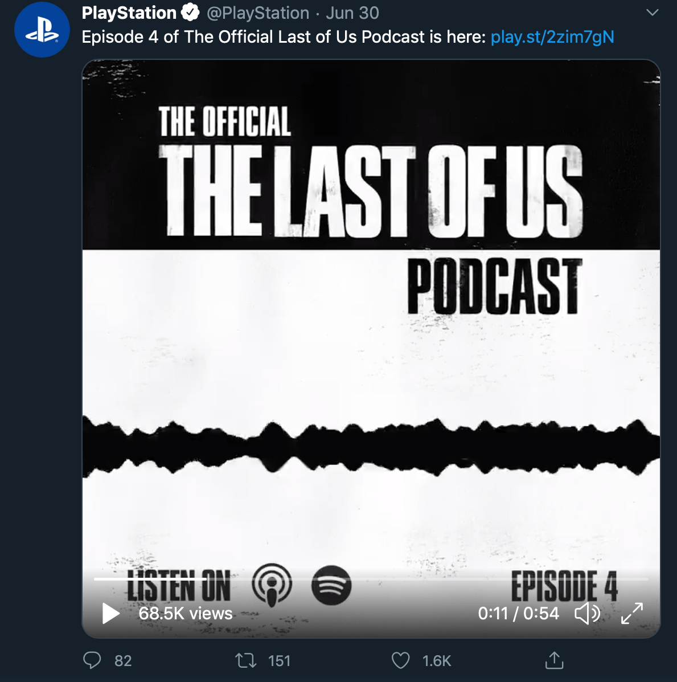Open the tweet options chevron menu
Screen dimensions: 677x682
tap(653, 13)
